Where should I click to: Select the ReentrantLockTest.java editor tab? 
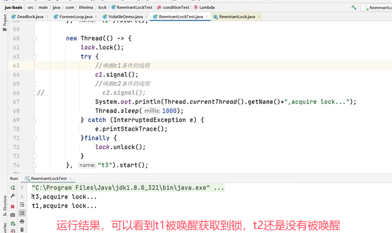[x=181, y=17]
